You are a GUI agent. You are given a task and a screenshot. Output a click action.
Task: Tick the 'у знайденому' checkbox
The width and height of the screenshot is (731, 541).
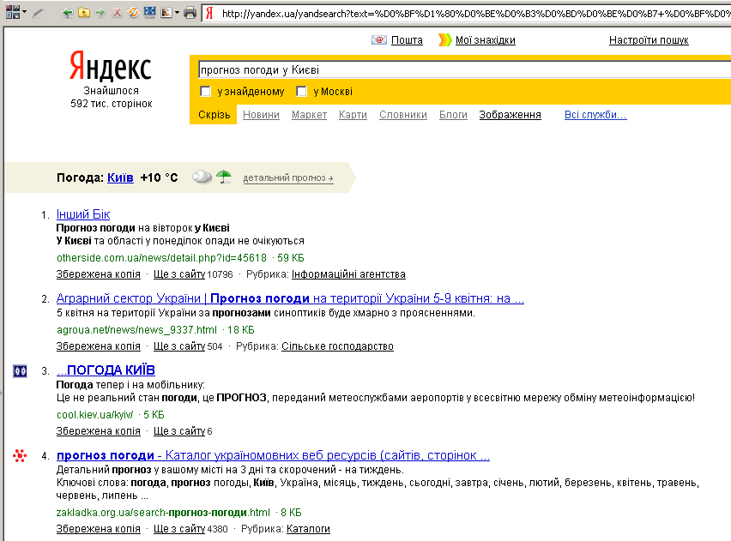point(205,92)
